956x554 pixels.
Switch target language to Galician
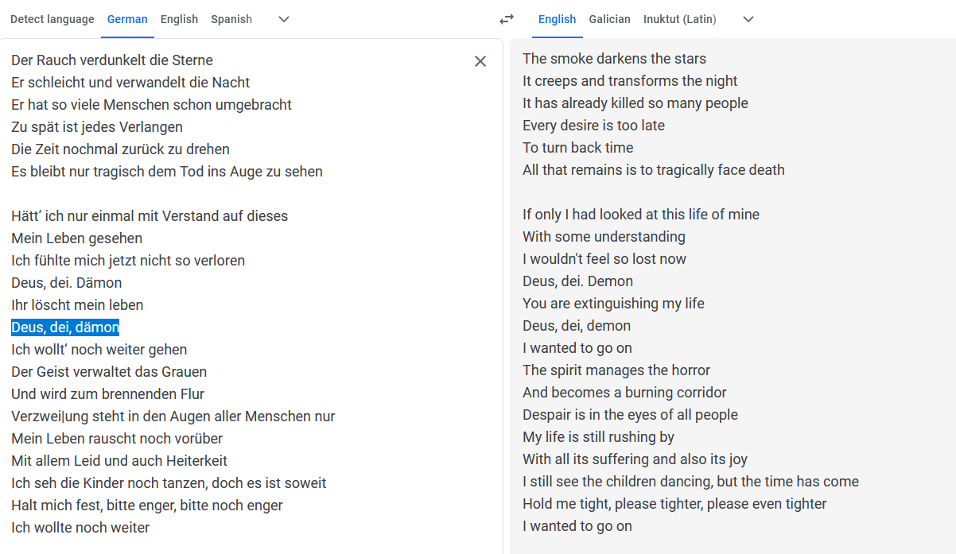[x=609, y=19]
